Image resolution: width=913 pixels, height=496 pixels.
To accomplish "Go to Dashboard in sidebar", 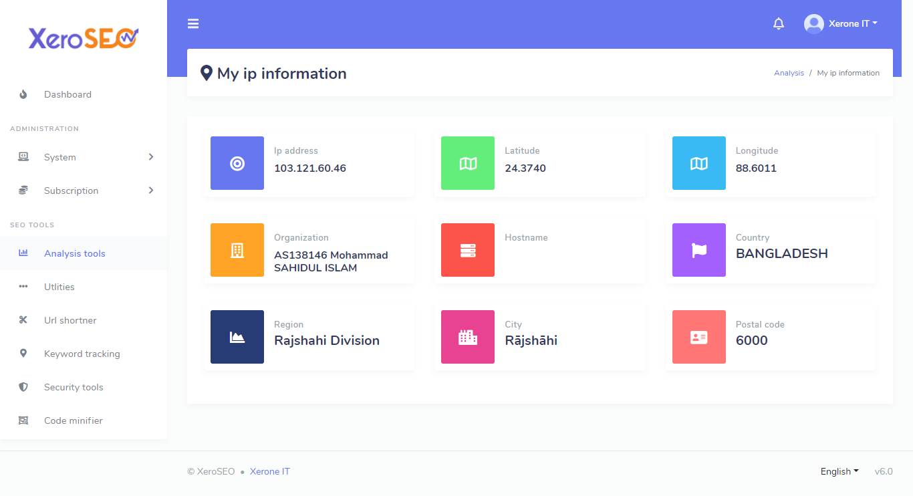I will click(68, 94).
